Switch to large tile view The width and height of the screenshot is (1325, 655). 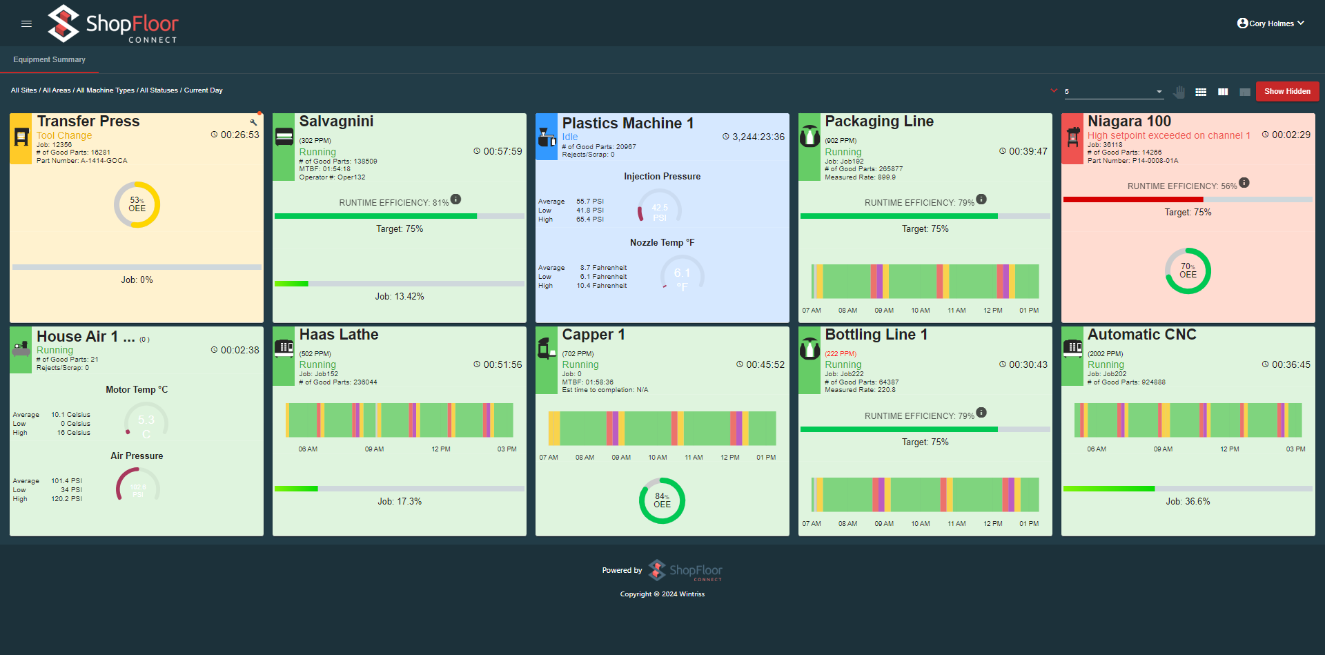pos(1245,92)
